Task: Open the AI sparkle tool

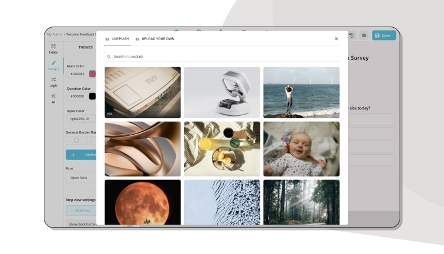Action: tap(53, 98)
